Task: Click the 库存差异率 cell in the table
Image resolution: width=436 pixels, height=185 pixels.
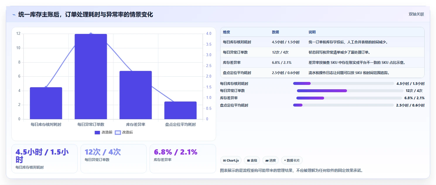Action: pos(232,63)
